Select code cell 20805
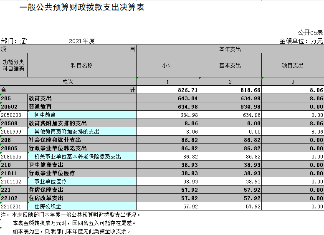Viewport: 324px width, 235px height. [x=14, y=148]
